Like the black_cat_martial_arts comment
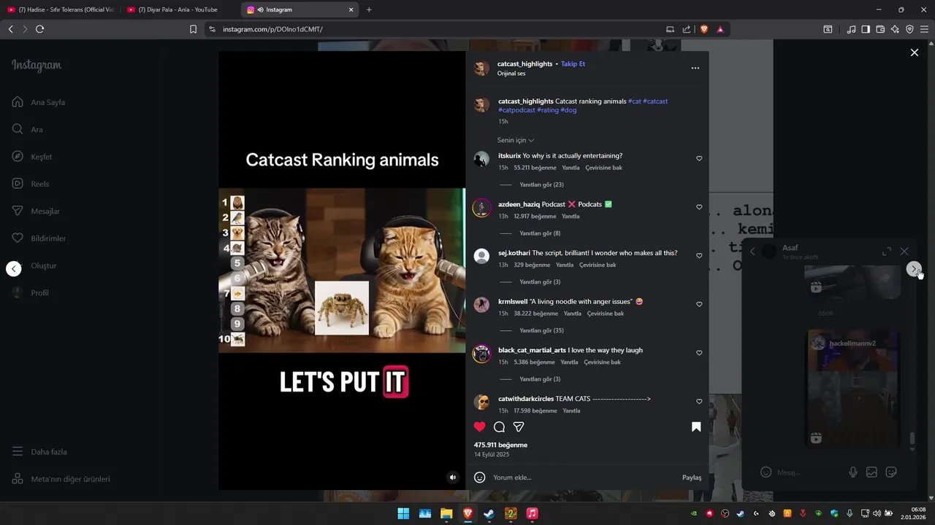 (699, 353)
